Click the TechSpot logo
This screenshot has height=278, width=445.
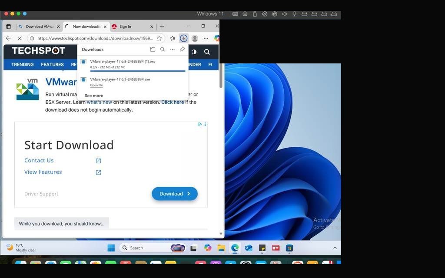coord(38,51)
